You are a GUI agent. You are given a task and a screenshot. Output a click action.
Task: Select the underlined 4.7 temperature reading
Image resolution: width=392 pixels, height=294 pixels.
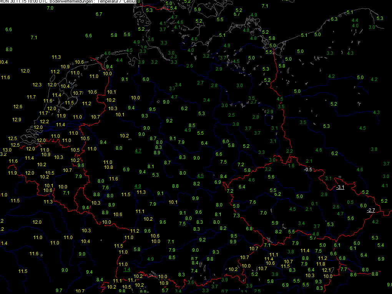coord(138,151)
